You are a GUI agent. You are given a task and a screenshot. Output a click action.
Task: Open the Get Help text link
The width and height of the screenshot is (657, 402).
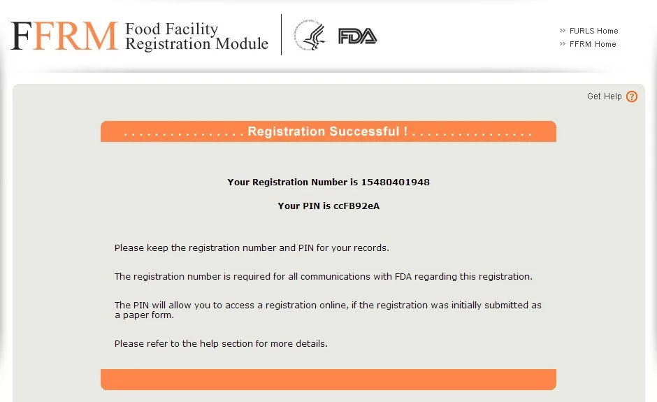click(x=604, y=96)
